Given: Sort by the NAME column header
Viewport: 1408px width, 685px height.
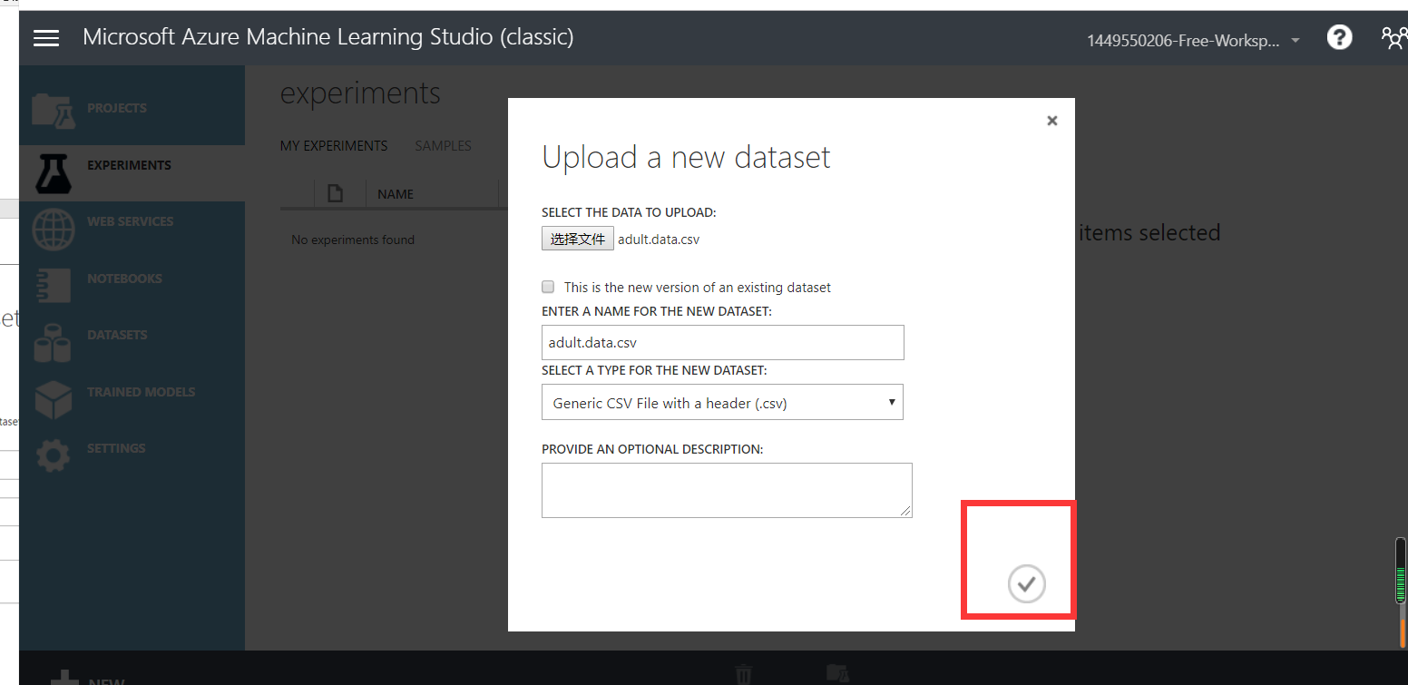Looking at the screenshot, I should pos(396,194).
